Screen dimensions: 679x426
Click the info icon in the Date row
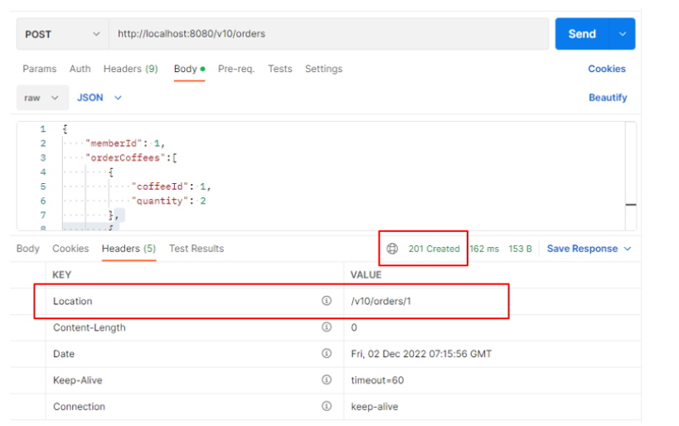pyautogui.click(x=327, y=353)
